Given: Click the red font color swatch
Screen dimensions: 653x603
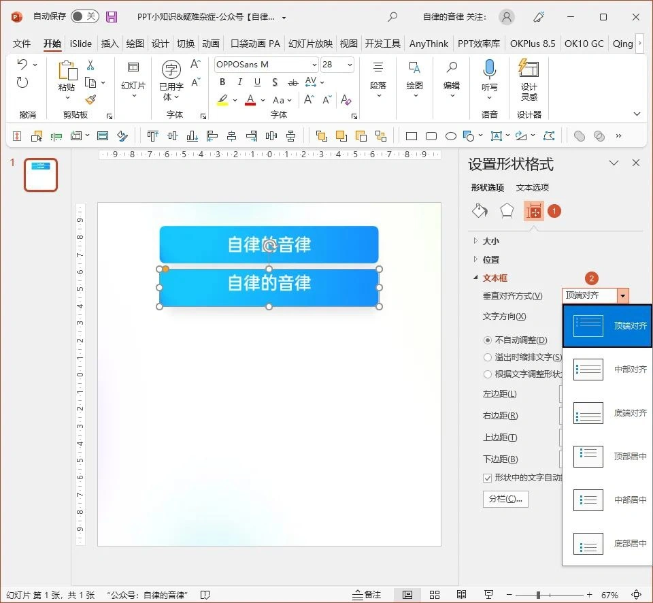Looking at the screenshot, I should [251, 99].
